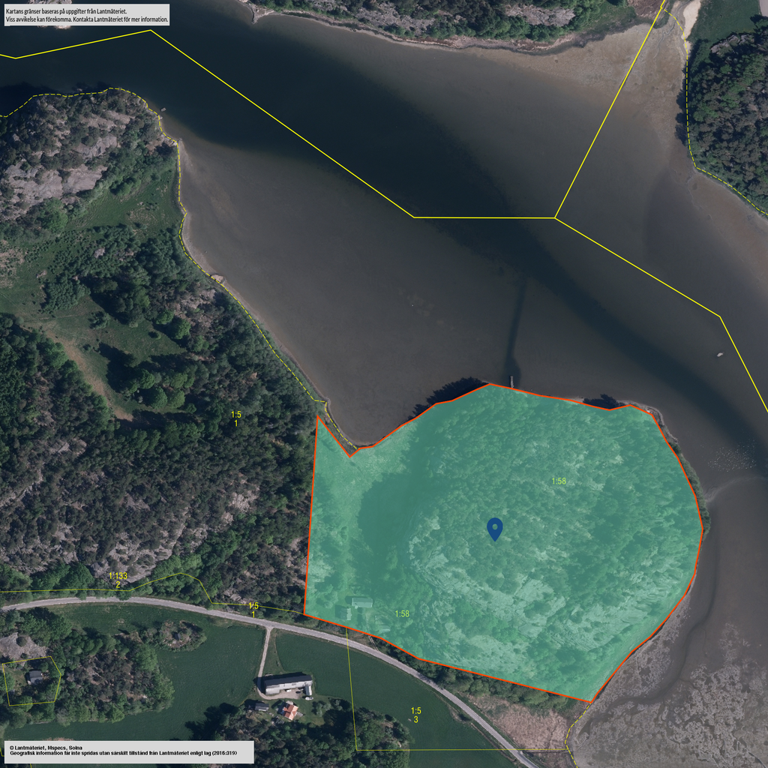Select the larger building inside the green parcel
The image size is (768, 768).
(x=361, y=602)
